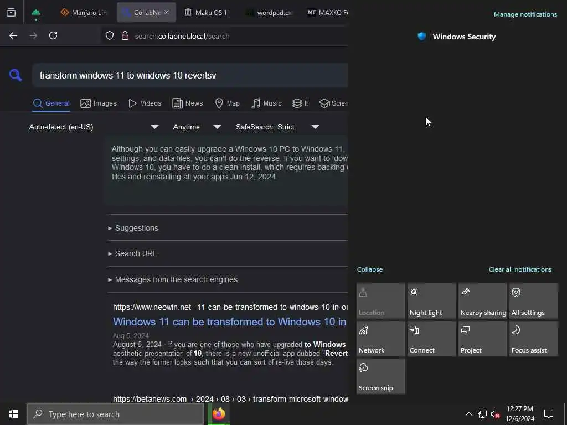The height and width of the screenshot is (425, 567).
Task: Expand Messages from the search engines
Action: click(173, 279)
